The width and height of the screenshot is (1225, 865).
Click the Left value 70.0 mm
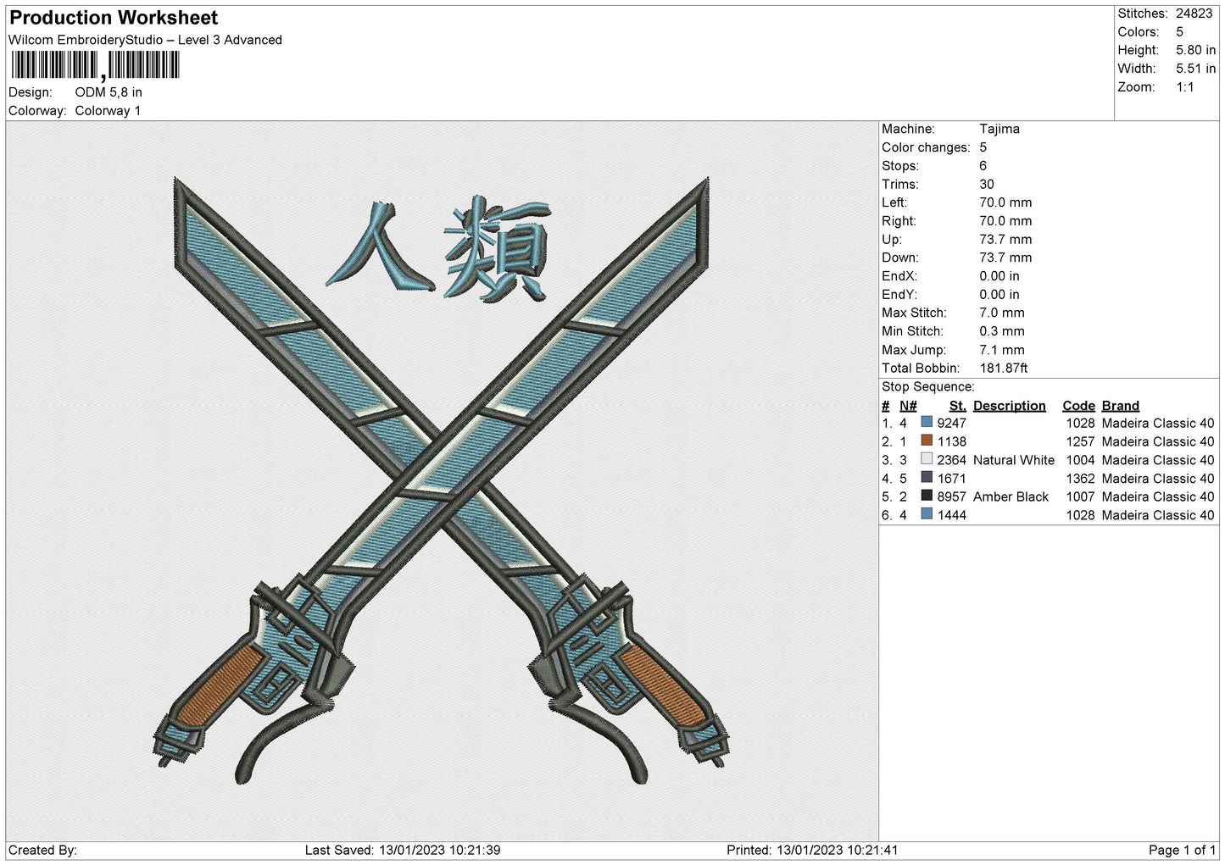tap(1005, 202)
